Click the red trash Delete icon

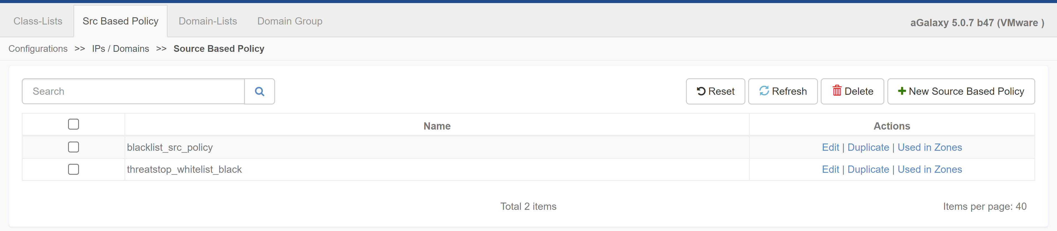point(837,91)
